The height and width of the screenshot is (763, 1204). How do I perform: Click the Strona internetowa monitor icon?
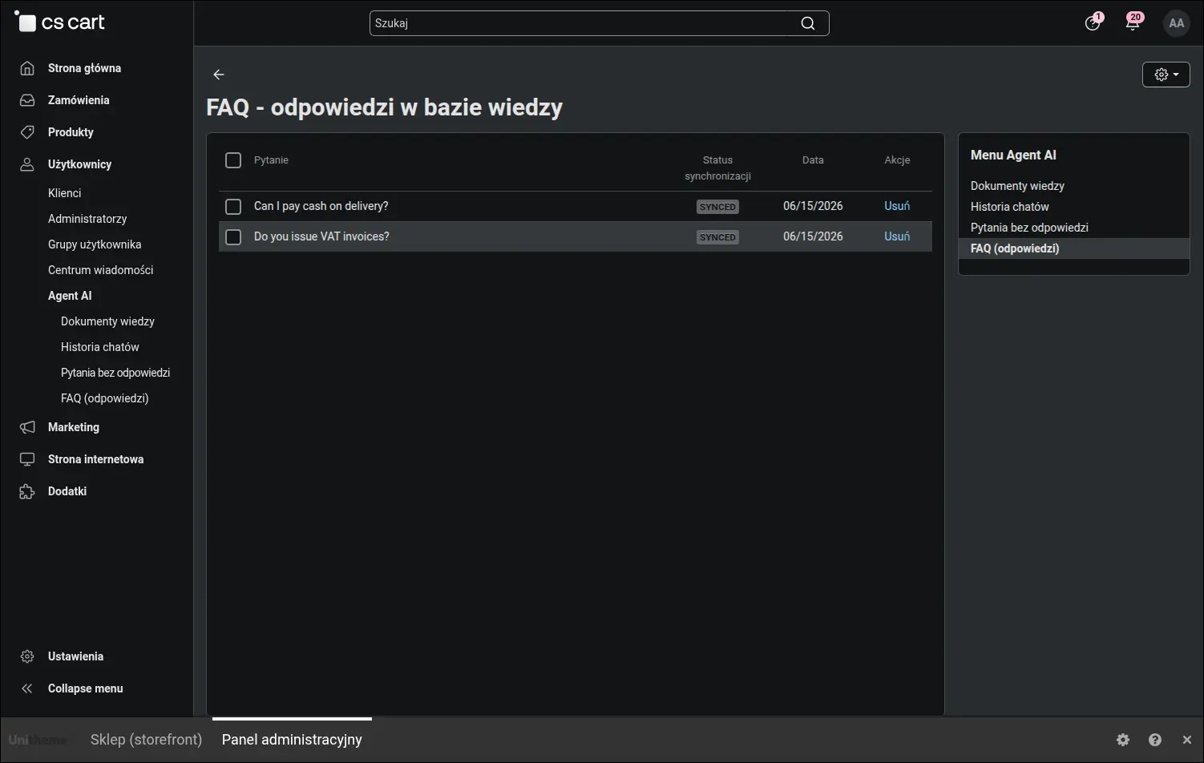[27, 459]
